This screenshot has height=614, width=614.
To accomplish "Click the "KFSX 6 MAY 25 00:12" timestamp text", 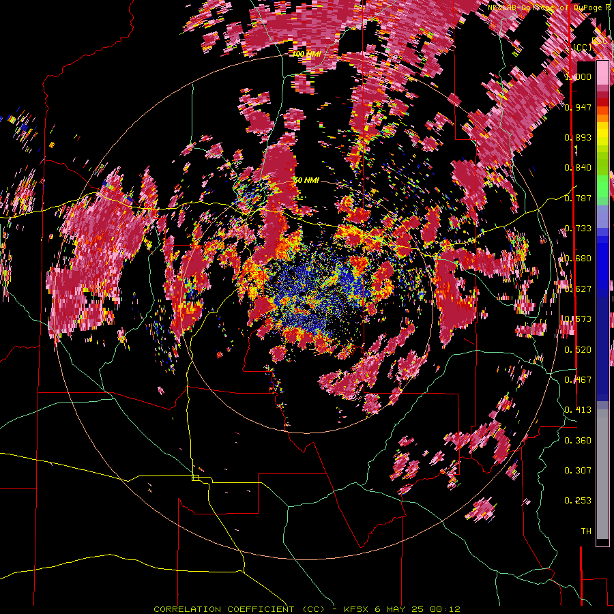I will click(x=402, y=609).
